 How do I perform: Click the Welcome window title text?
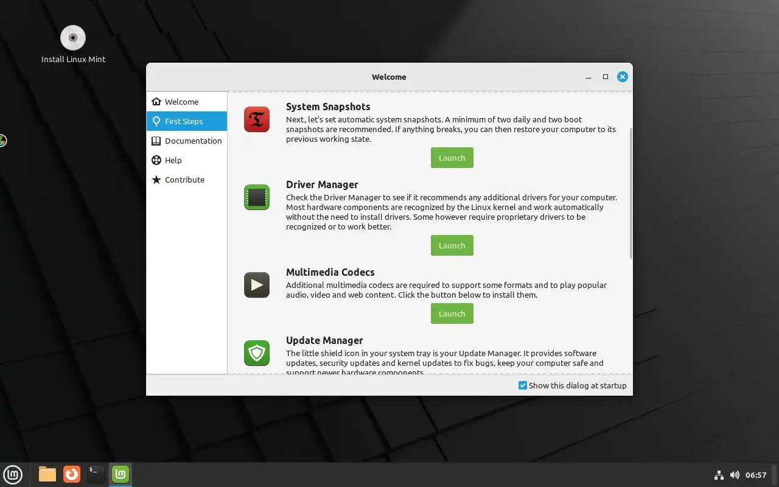(389, 77)
